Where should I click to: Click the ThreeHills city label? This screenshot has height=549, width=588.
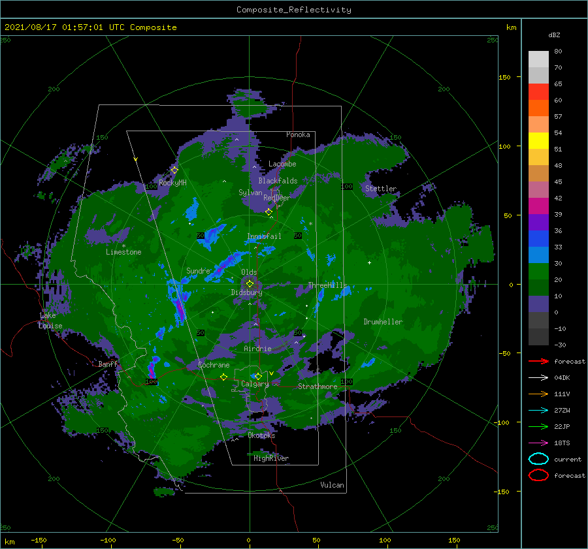point(328,285)
